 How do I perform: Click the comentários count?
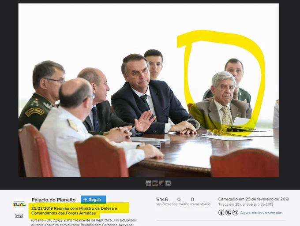pos(192,200)
